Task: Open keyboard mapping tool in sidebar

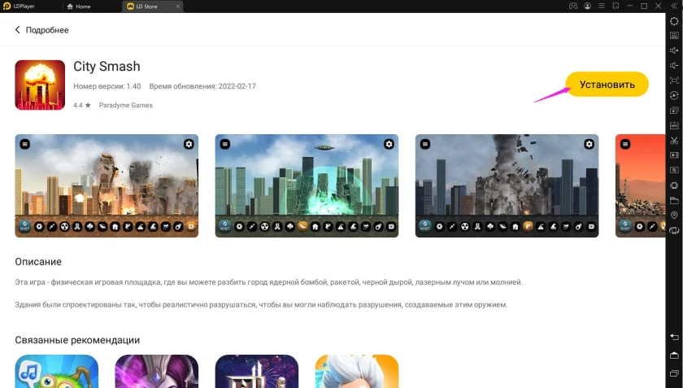Action: click(674, 35)
